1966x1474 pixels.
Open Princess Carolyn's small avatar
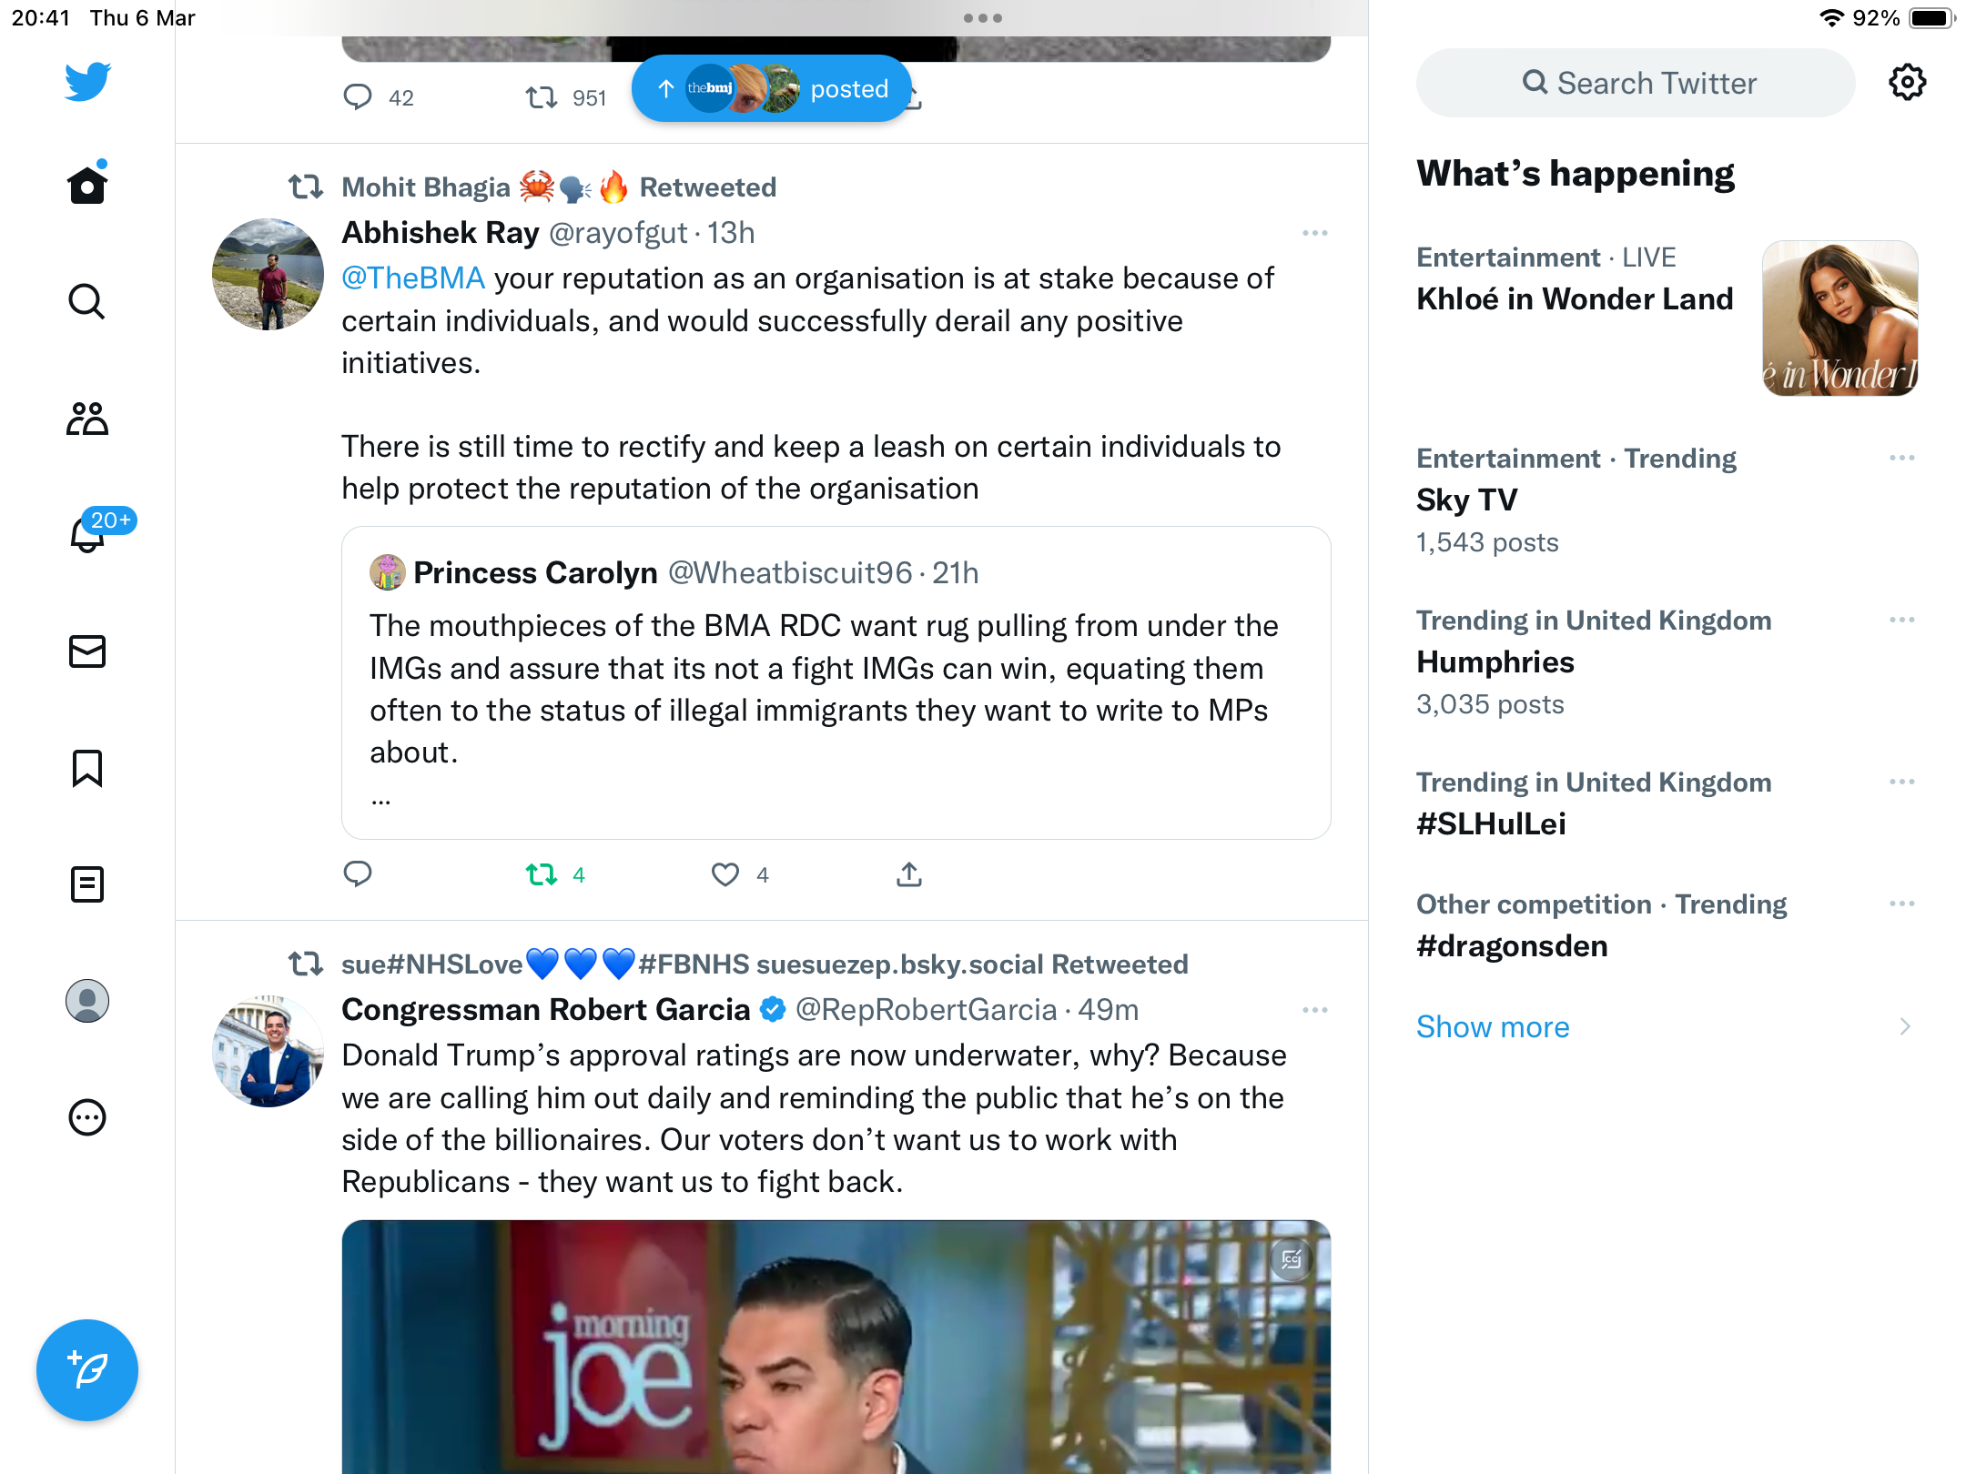click(x=387, y=572)
